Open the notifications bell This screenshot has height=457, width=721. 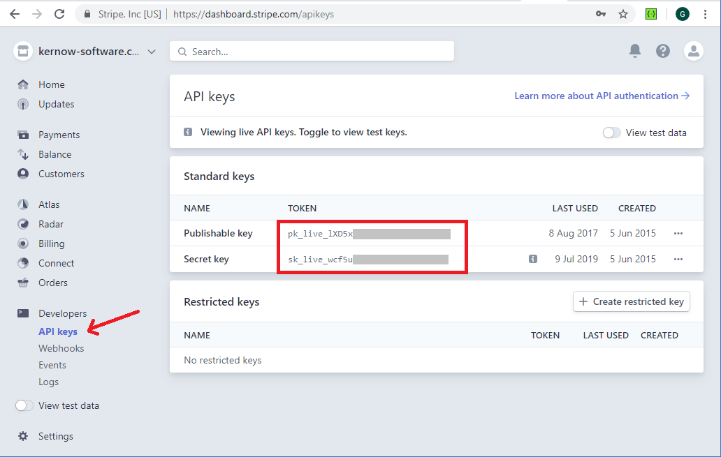click(635, 50)
